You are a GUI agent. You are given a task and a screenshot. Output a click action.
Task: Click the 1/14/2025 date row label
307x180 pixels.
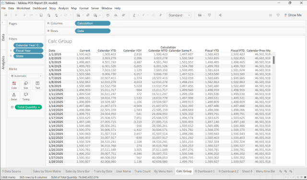coord(56,106)
